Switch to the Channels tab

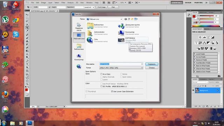coord(203,79)
